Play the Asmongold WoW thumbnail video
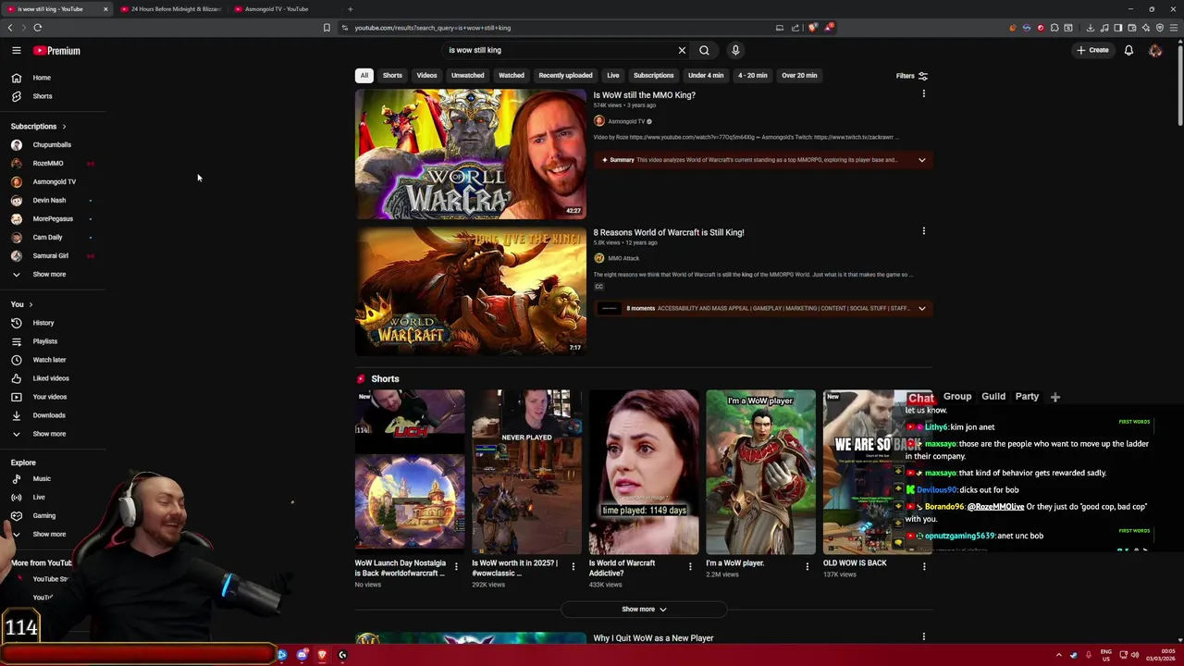The image size is (1184, 666). coord(471,154)
